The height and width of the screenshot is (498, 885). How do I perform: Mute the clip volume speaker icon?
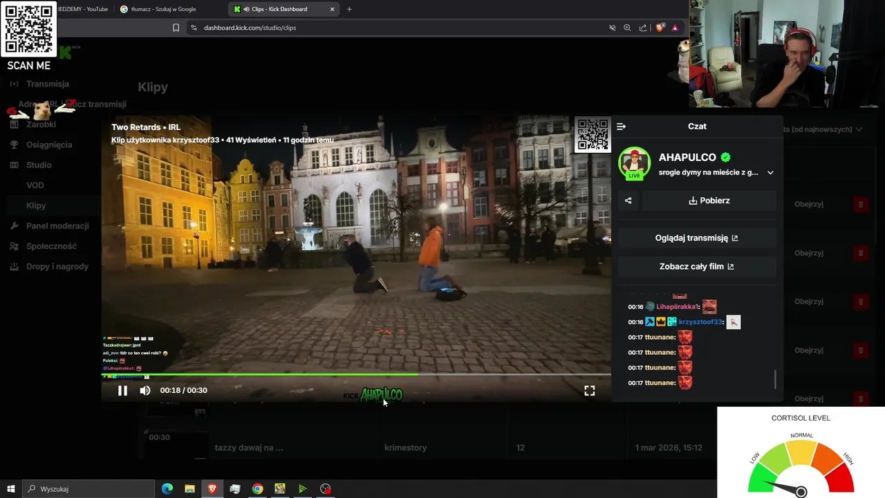pyautogui.click(x=145, y=391)
